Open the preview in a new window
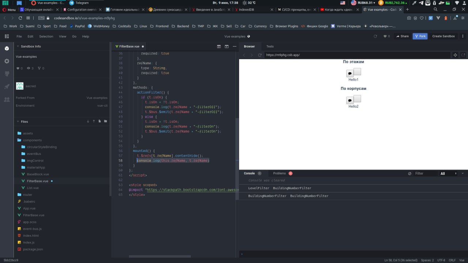Screen dimensions: 468x263 463,55
